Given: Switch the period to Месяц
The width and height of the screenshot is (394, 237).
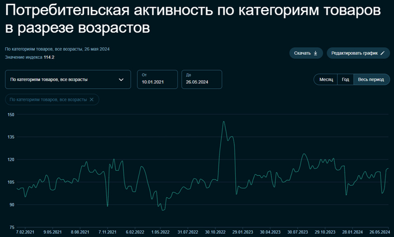Looking at the screenshot, I should pos(326,79).
